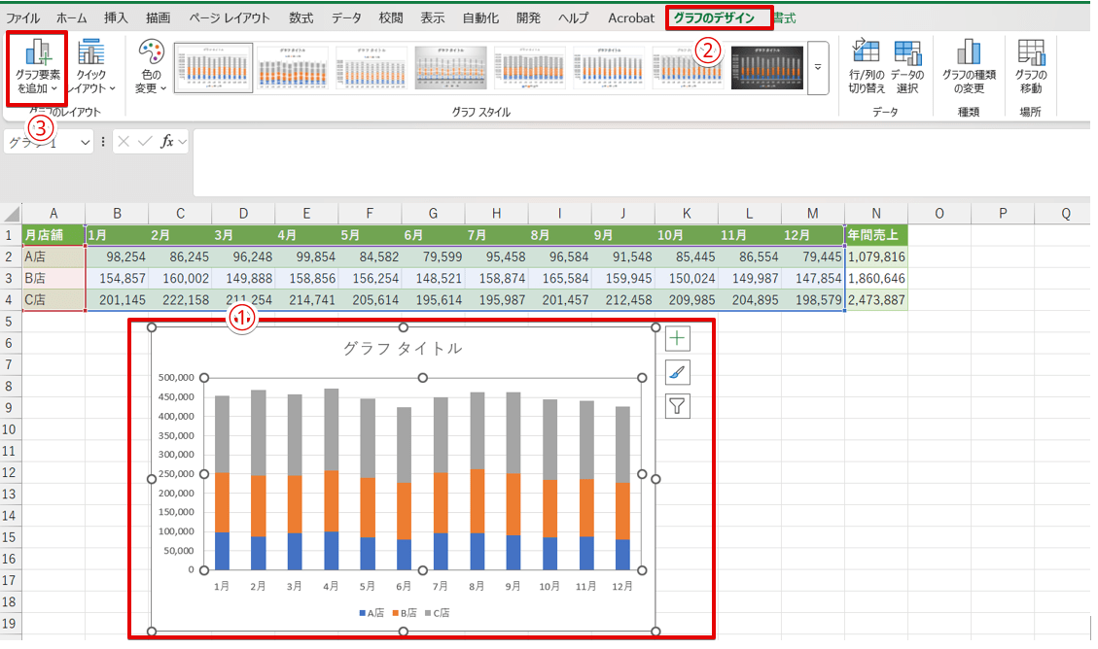Click cell with value 2,473,887
The image size is (1098, 649).
click(x=876, y=299)
